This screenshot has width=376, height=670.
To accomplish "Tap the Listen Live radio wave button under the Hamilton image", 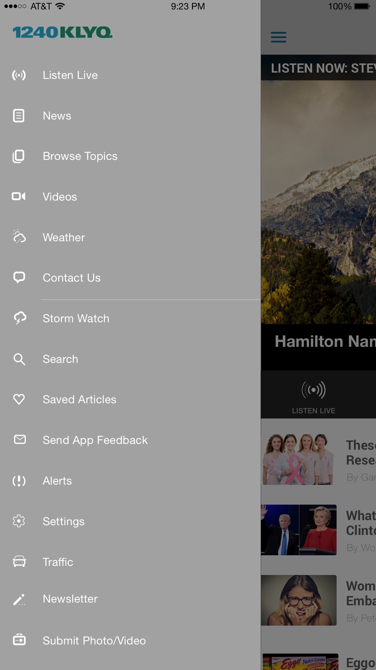I will pos(314,390).
